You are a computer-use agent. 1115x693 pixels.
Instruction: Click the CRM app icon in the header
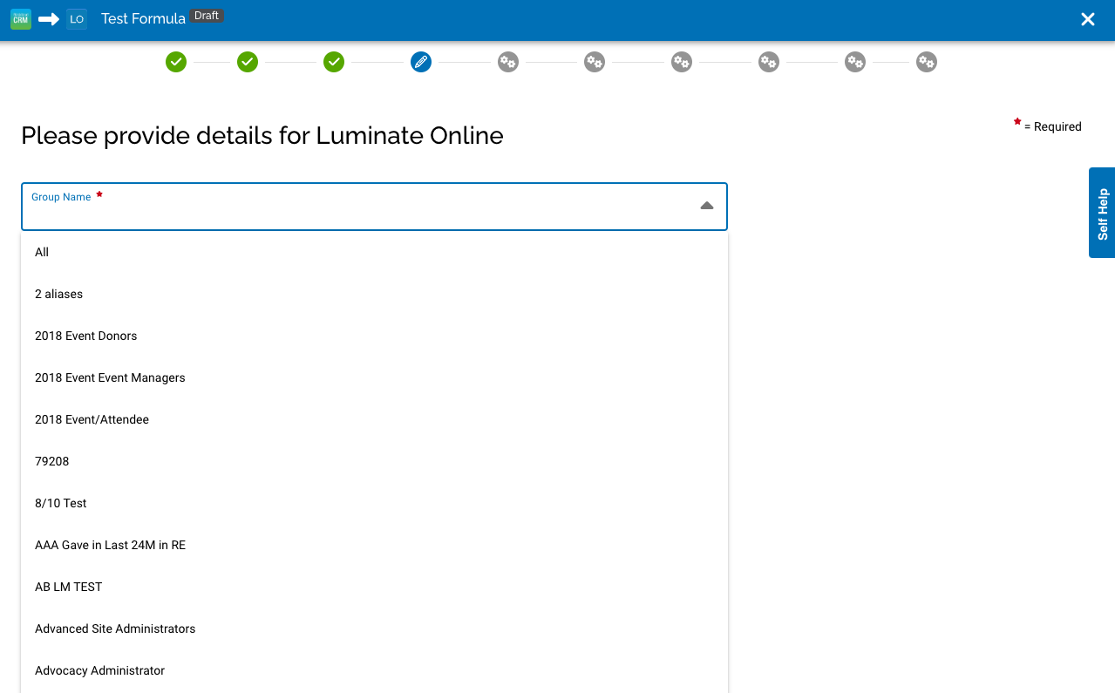click(20, 18)
